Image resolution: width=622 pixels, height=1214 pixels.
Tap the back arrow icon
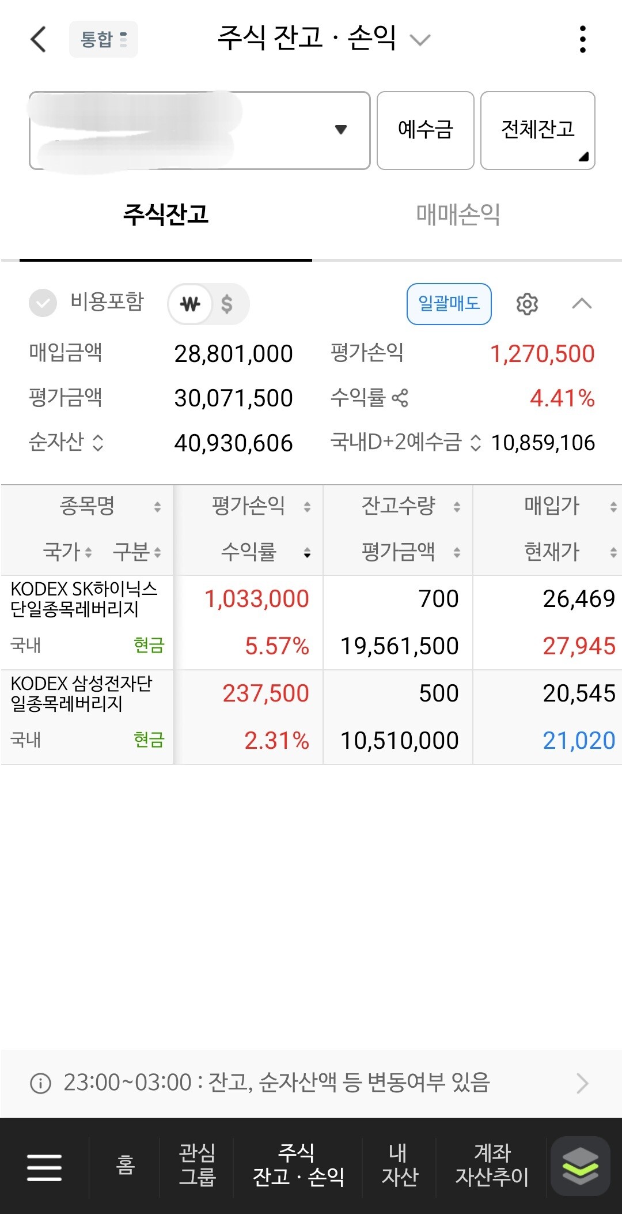coord(38,39)
